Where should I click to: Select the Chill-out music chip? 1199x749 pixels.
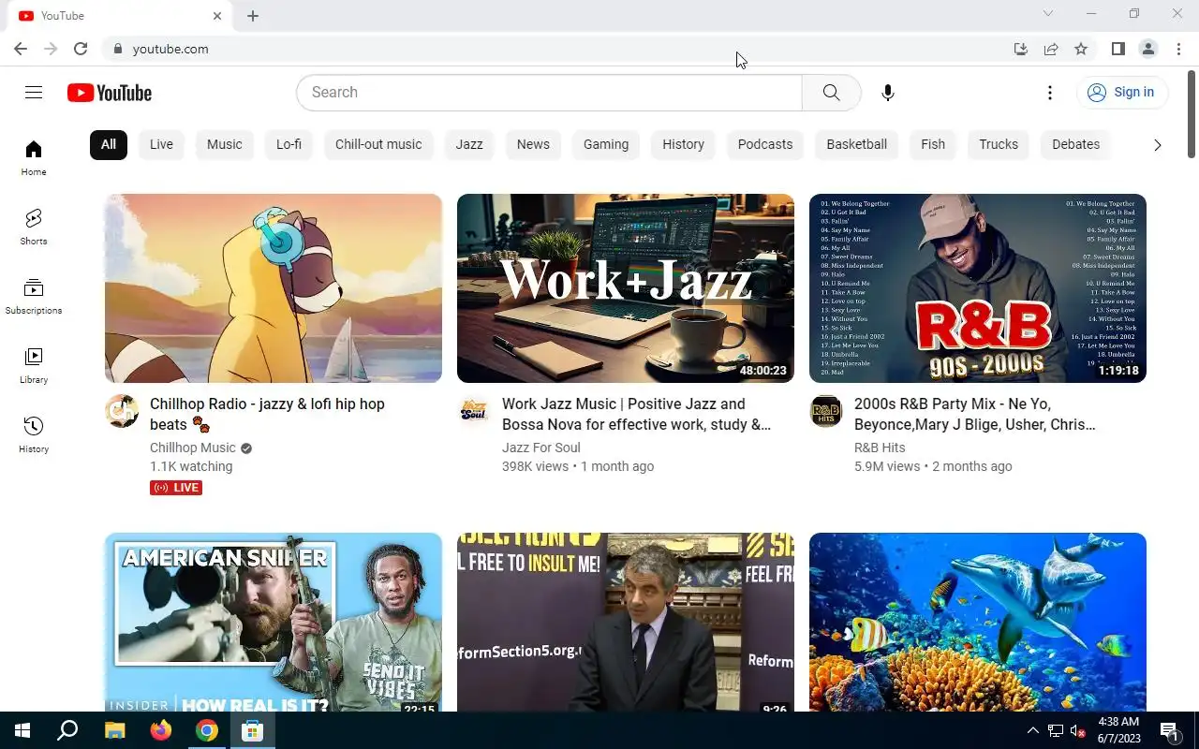pos(378,144)
